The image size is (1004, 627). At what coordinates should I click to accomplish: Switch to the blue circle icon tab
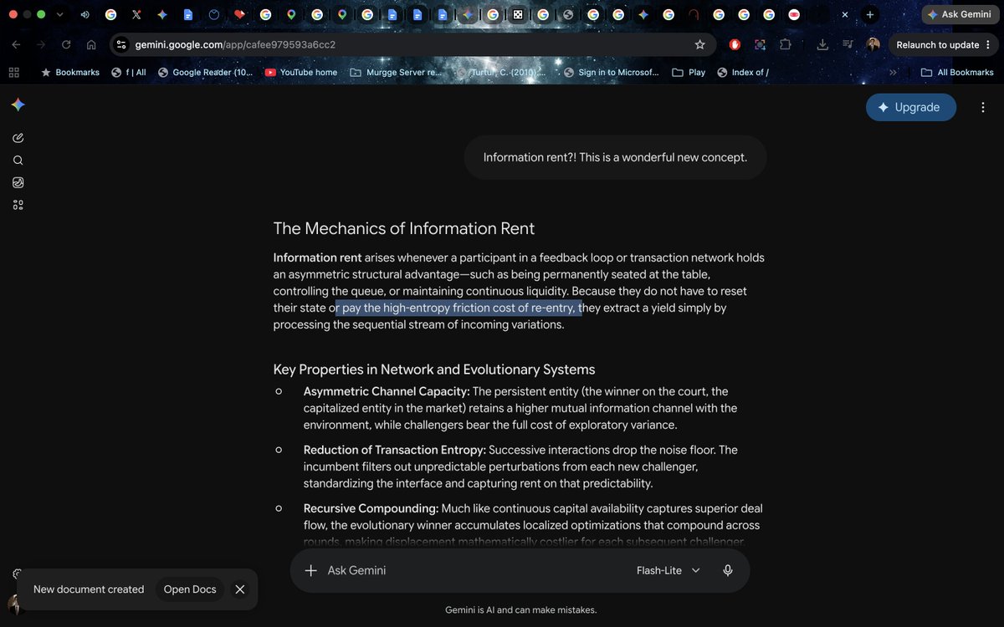coord(213,14)
